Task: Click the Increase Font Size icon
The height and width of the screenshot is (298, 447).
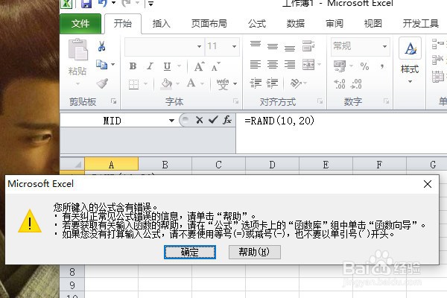Action: coord(199,66)
